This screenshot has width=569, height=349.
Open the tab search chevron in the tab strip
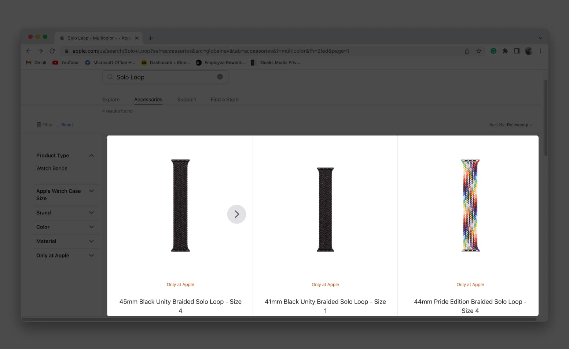point(540,38)
